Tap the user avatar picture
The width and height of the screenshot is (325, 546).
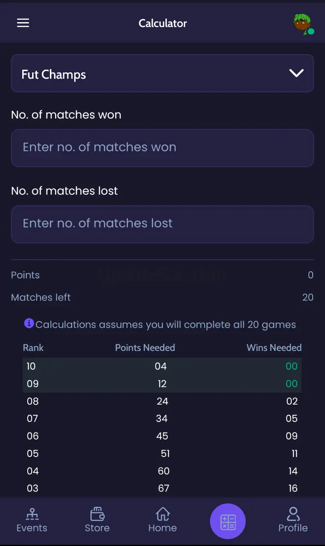303,23
